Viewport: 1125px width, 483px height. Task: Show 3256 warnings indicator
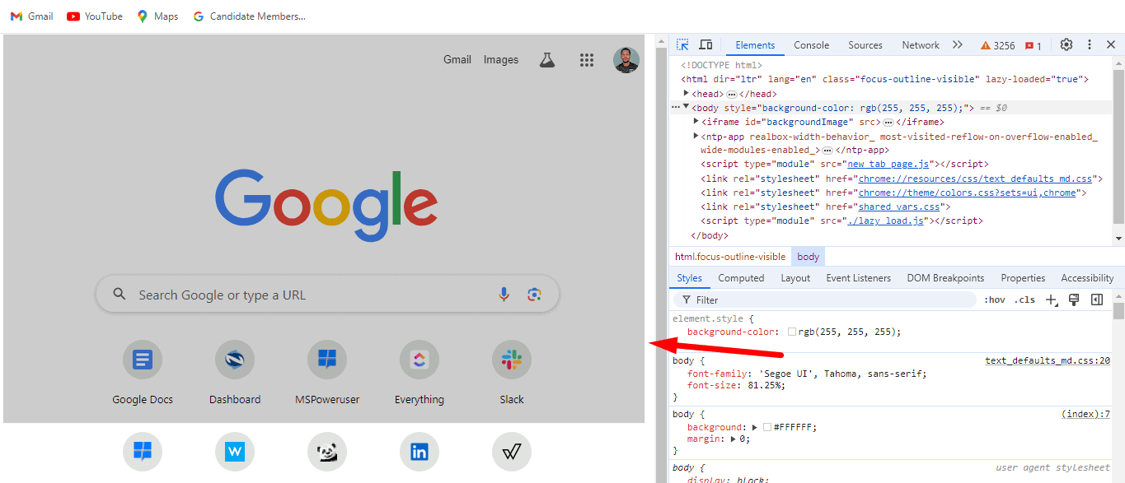pos(998,45)
